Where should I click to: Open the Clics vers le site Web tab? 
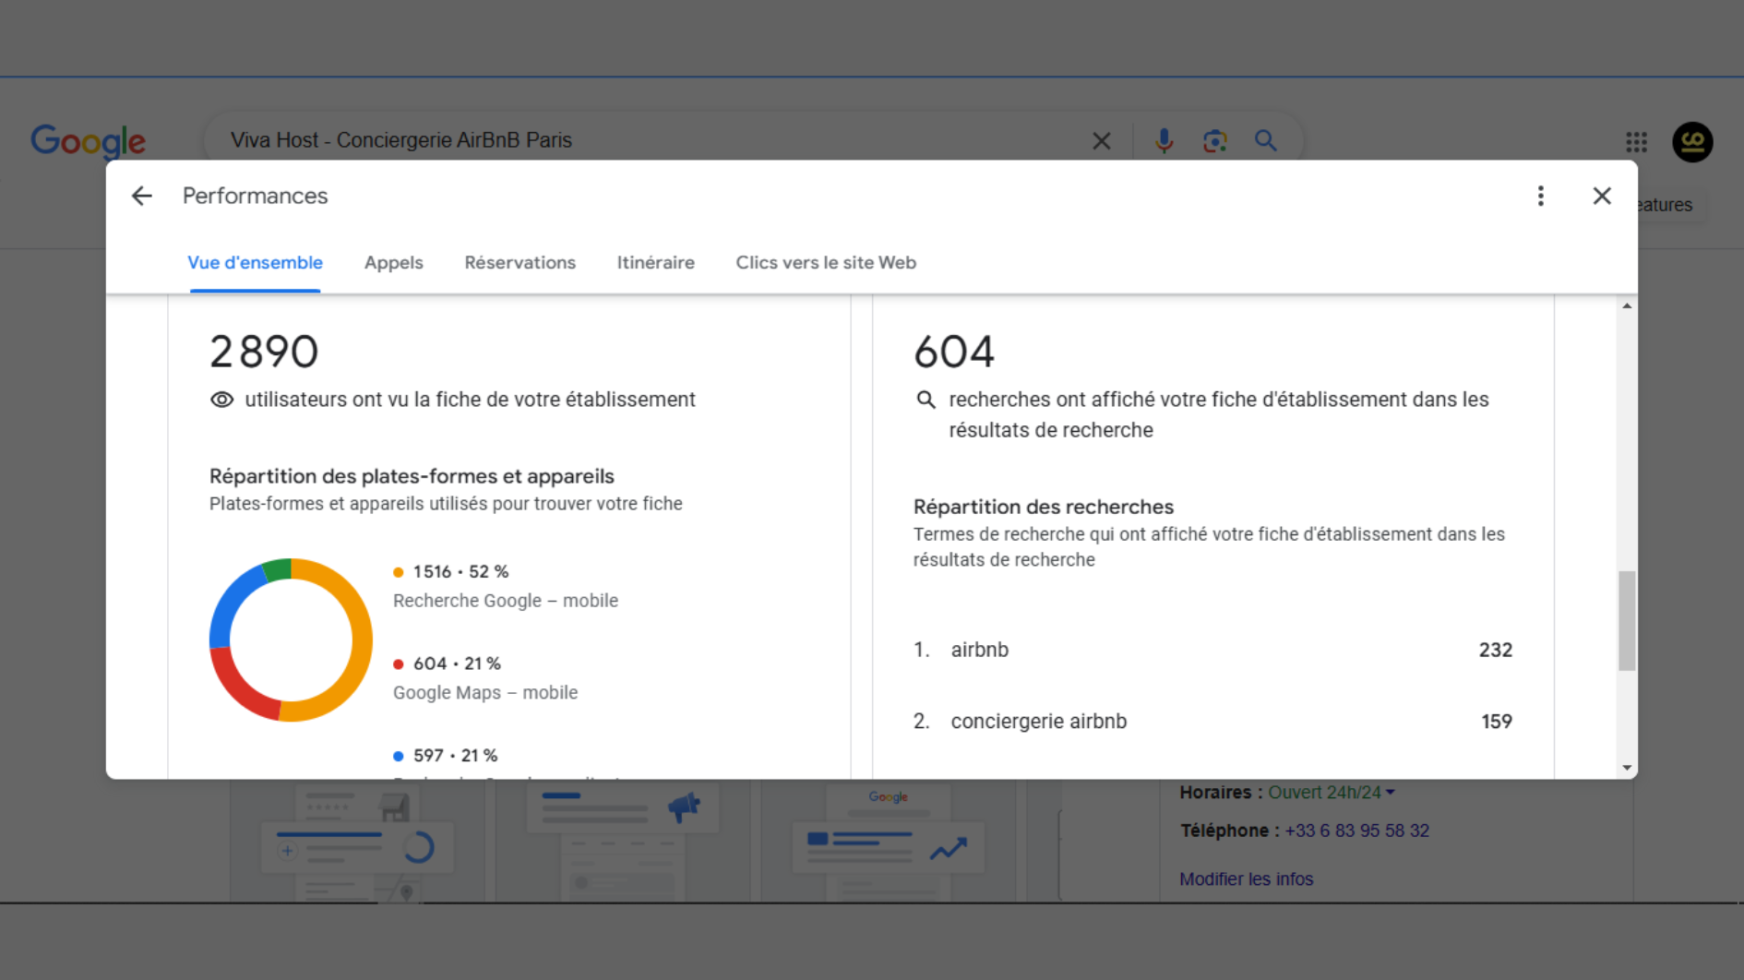coord(826,263)
